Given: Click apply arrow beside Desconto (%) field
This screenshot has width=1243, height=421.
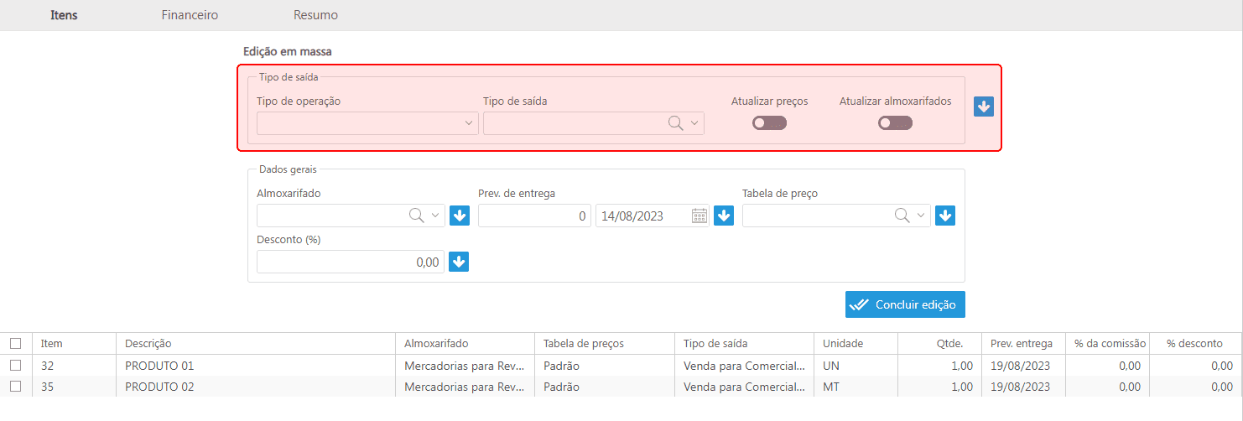Looking at the screenshot, I should (459, 262).
